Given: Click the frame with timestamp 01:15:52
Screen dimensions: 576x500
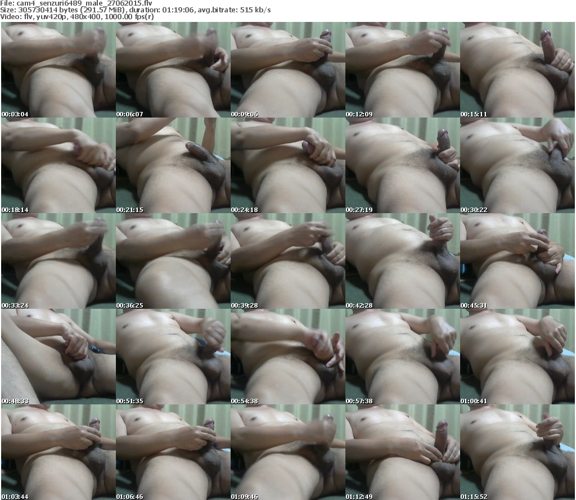Looking at the screenshot, I should (517, 452).
